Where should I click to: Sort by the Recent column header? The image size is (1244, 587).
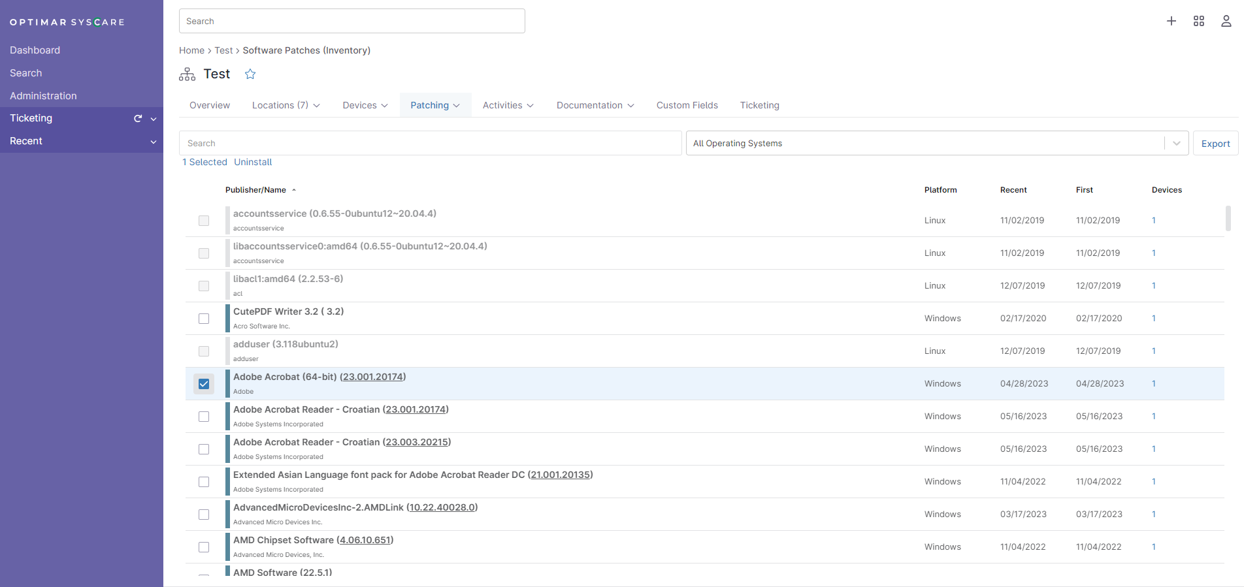pyautogui.click(x=1013, y=190)
